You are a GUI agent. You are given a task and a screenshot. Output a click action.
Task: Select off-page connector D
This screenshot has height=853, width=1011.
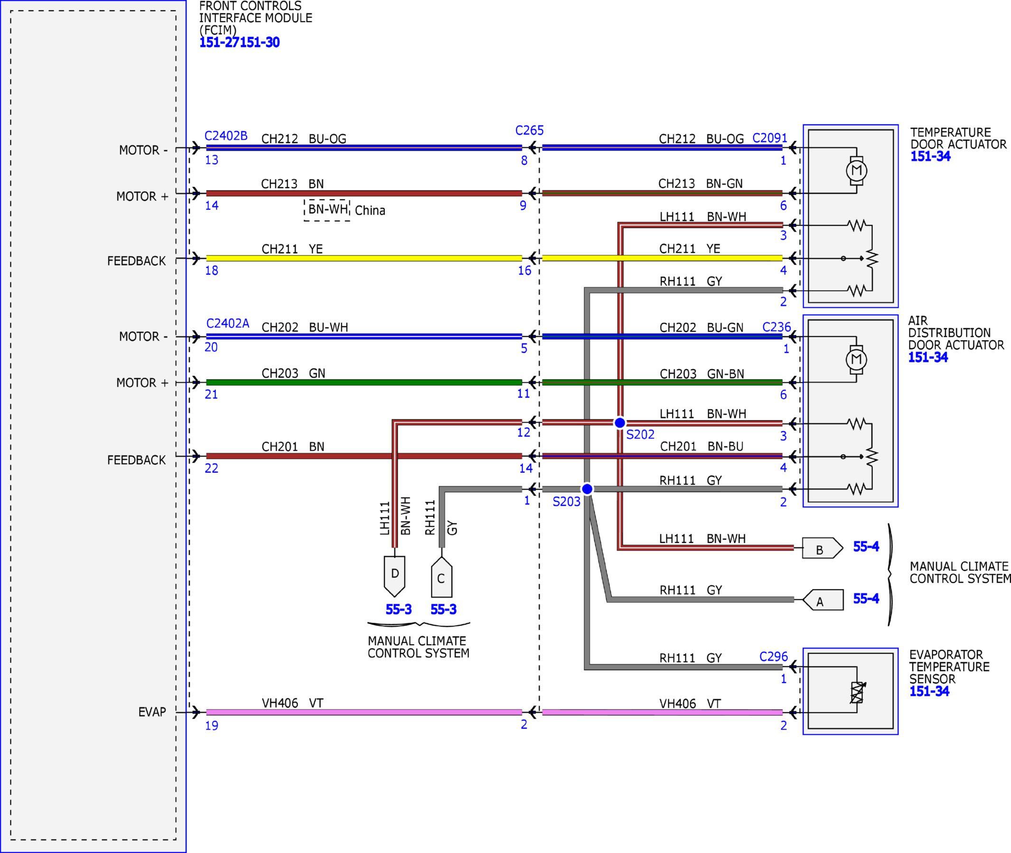tap(394, 577)
